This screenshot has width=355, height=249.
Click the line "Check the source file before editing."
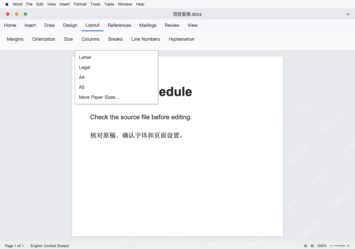(x=141, y=117)
